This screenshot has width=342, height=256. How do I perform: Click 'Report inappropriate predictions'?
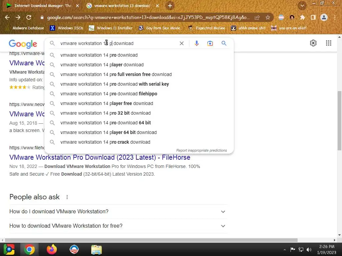[201, 150]
